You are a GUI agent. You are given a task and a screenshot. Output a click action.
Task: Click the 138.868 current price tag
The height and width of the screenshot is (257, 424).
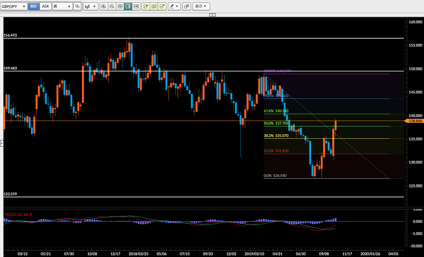click(415, 121)
